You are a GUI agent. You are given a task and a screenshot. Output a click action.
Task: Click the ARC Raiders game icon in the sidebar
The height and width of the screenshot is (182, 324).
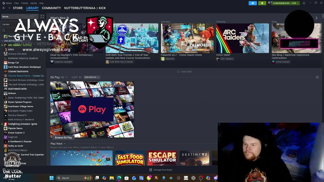(6, 45)
